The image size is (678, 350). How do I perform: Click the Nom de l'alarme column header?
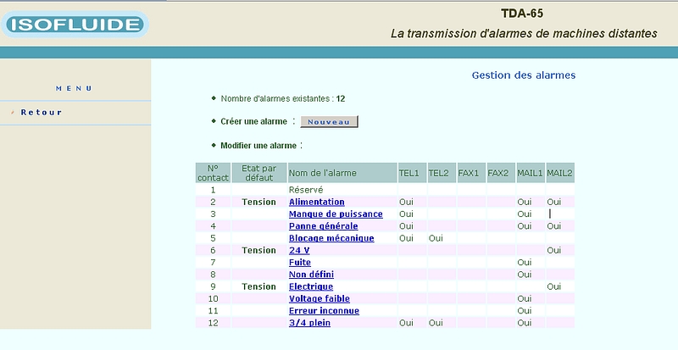(x=342, y=173)
